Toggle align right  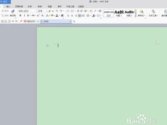click(76, 16)
